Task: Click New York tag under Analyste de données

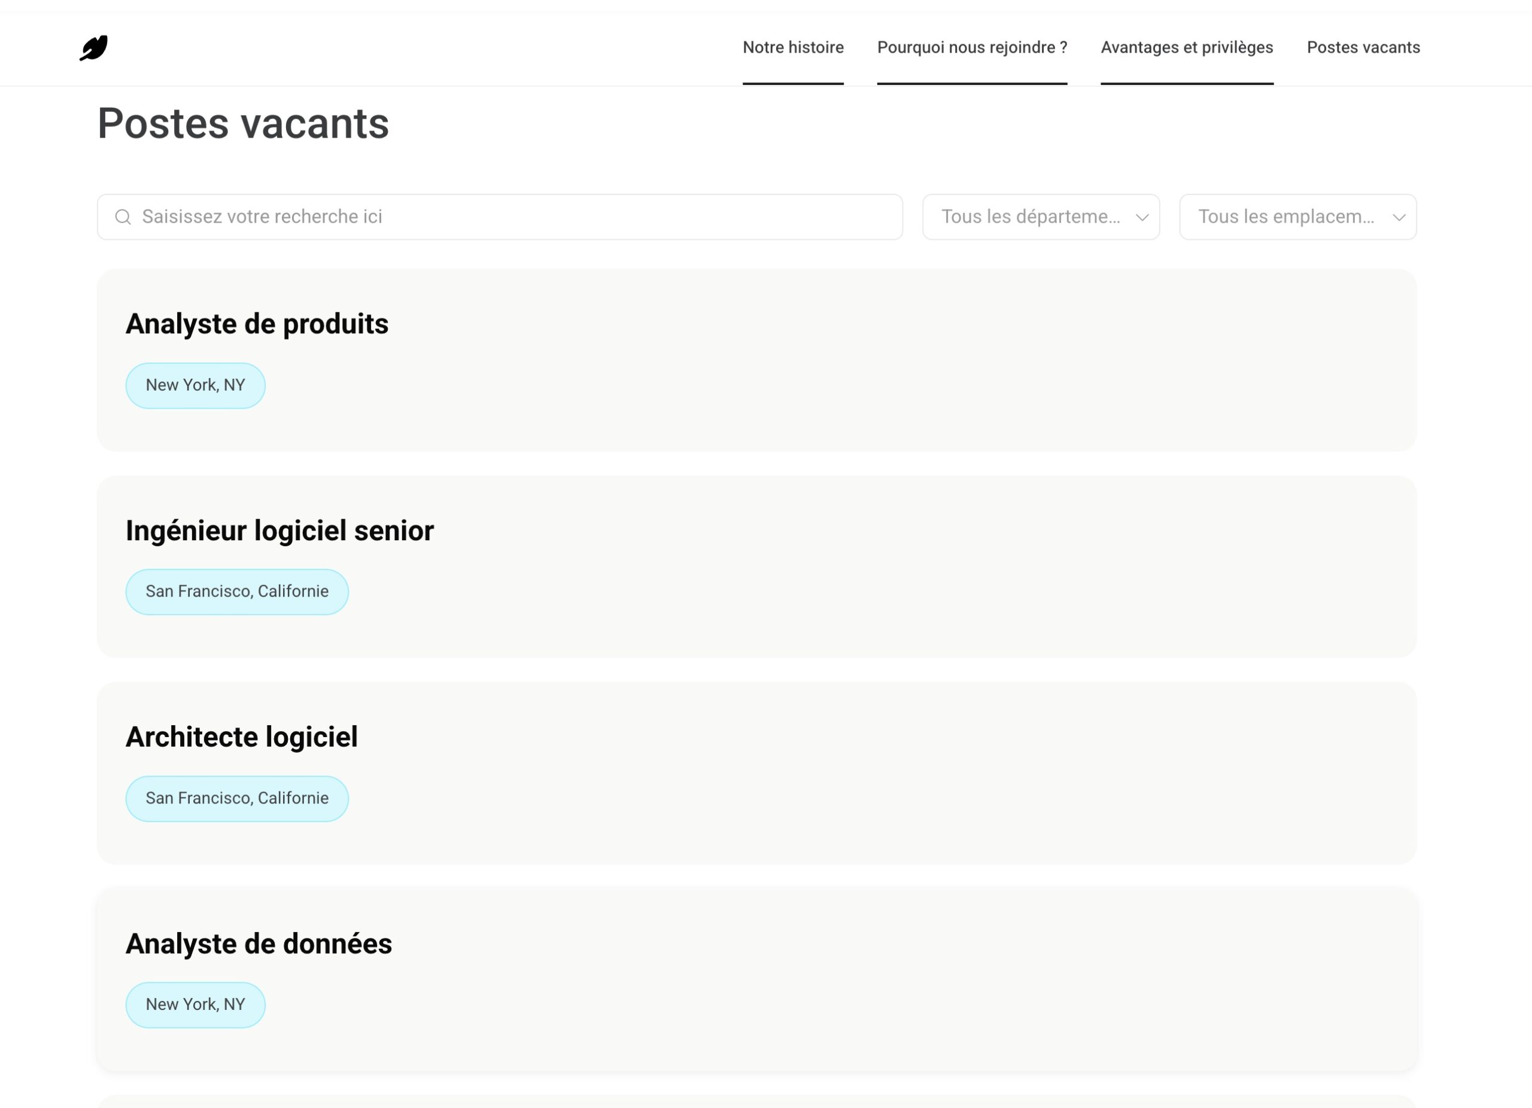Action: pos(195,1004)
